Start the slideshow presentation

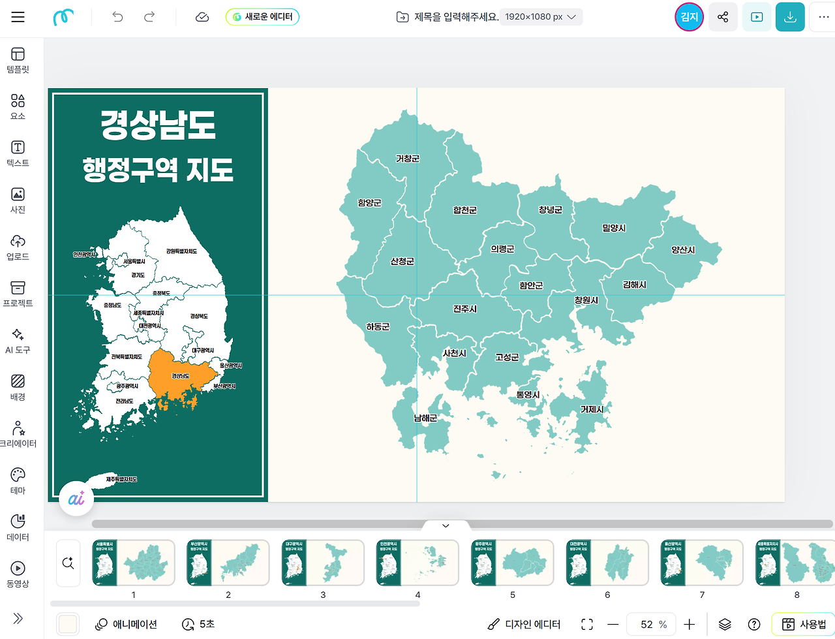click(x=757, y=17)
